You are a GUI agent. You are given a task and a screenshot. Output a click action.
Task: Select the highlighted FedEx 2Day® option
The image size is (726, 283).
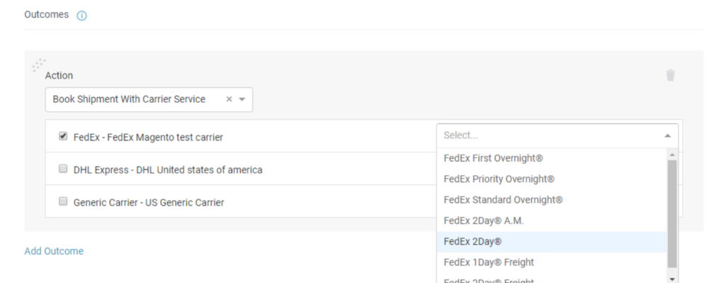552,242
